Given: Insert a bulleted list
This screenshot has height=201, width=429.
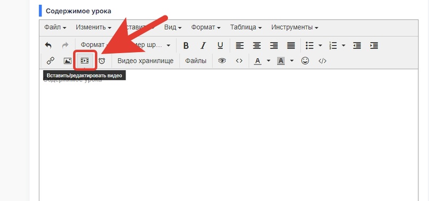Looking at the screenshot, I should (309, 45).
